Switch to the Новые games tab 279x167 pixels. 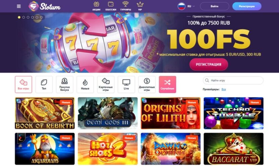[85, 85]
